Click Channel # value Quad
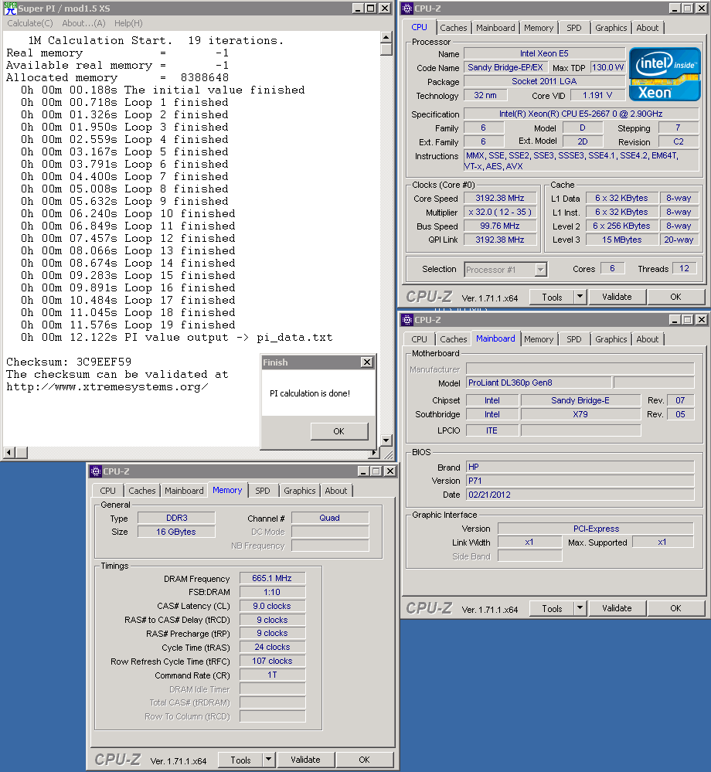Screen dimensions: 711x772 pyautogui.click(x=330, y=518)
